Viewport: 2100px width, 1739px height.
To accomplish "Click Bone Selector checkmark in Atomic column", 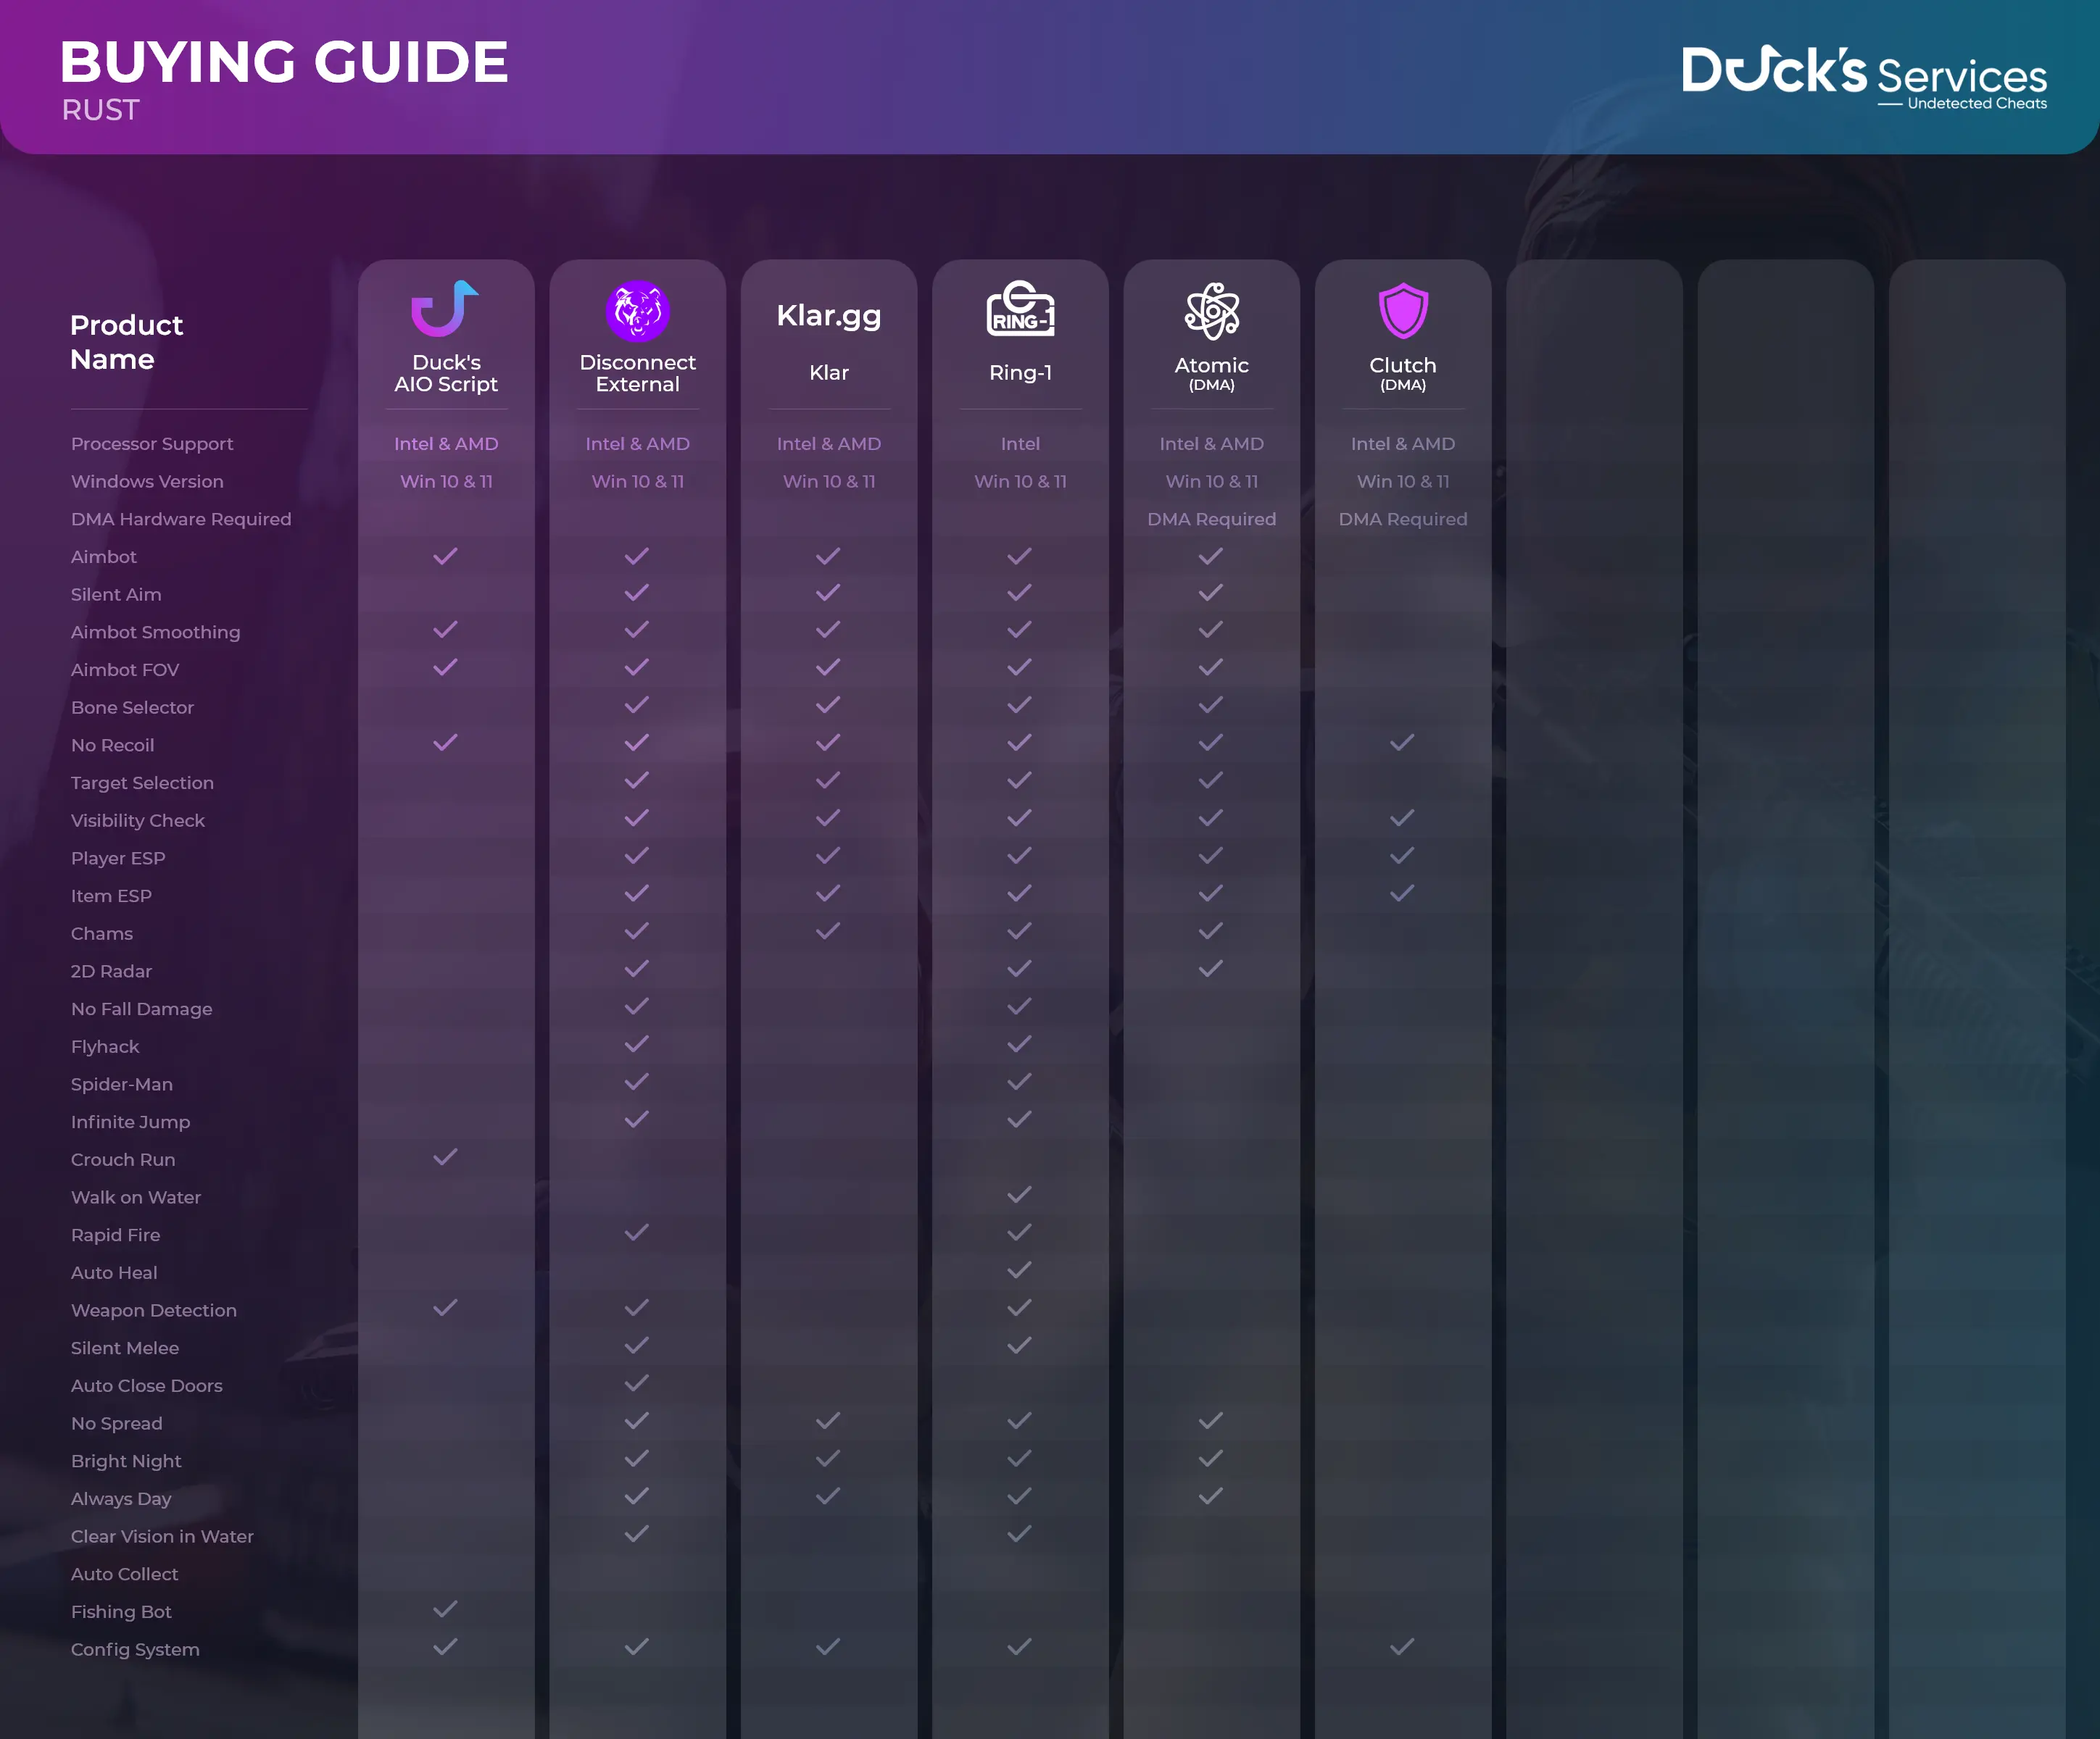I will [1211, 704].
